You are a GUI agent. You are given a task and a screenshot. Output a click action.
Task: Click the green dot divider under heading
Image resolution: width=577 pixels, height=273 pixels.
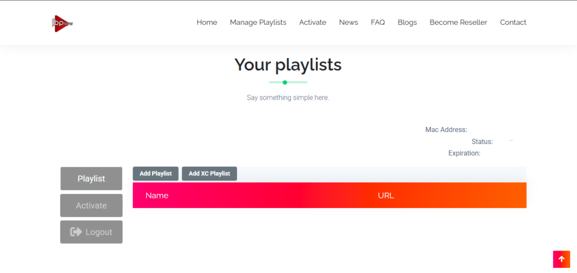pyautogui.click(x=285, y=82)
